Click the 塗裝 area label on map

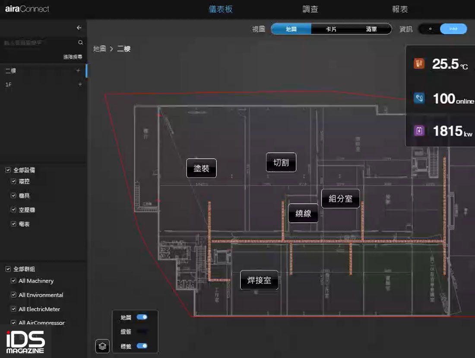202,168
